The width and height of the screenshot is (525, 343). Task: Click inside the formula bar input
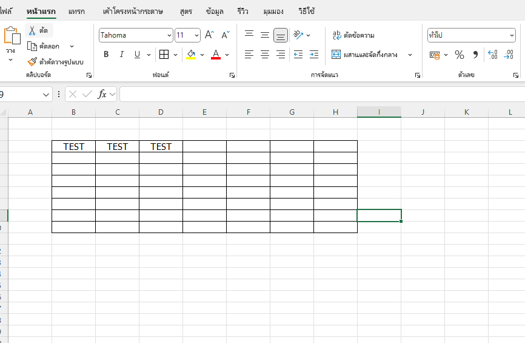322,94
